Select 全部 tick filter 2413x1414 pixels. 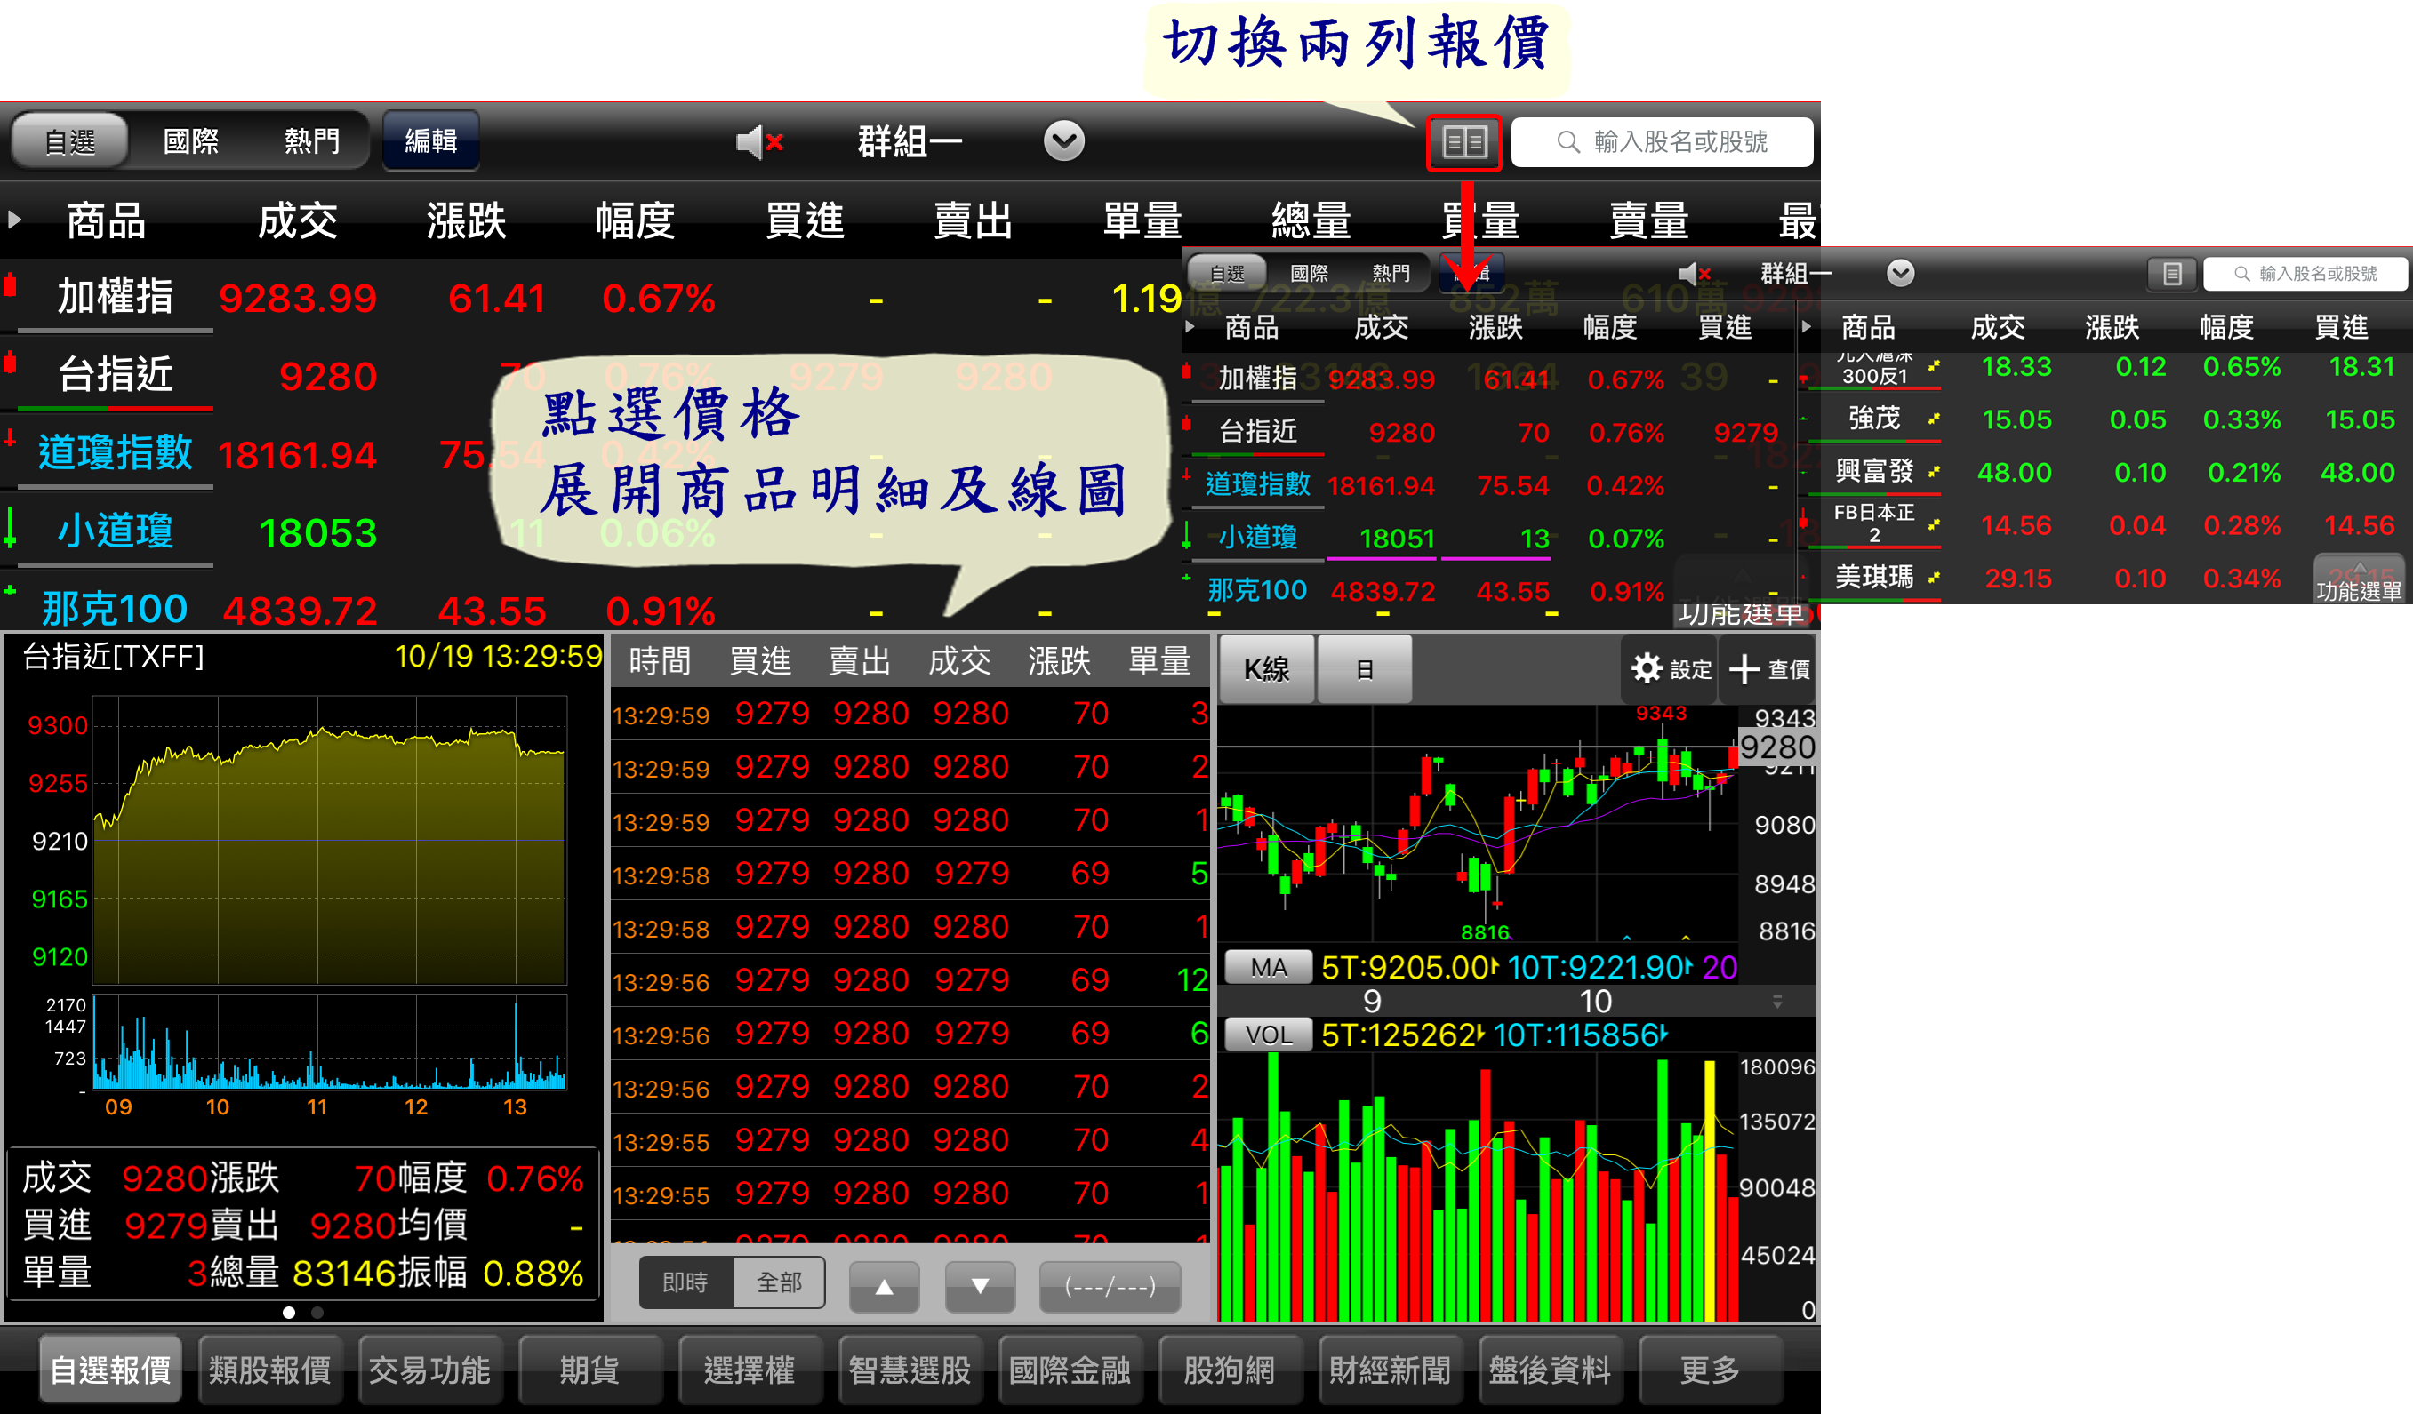pos(779,1282)
